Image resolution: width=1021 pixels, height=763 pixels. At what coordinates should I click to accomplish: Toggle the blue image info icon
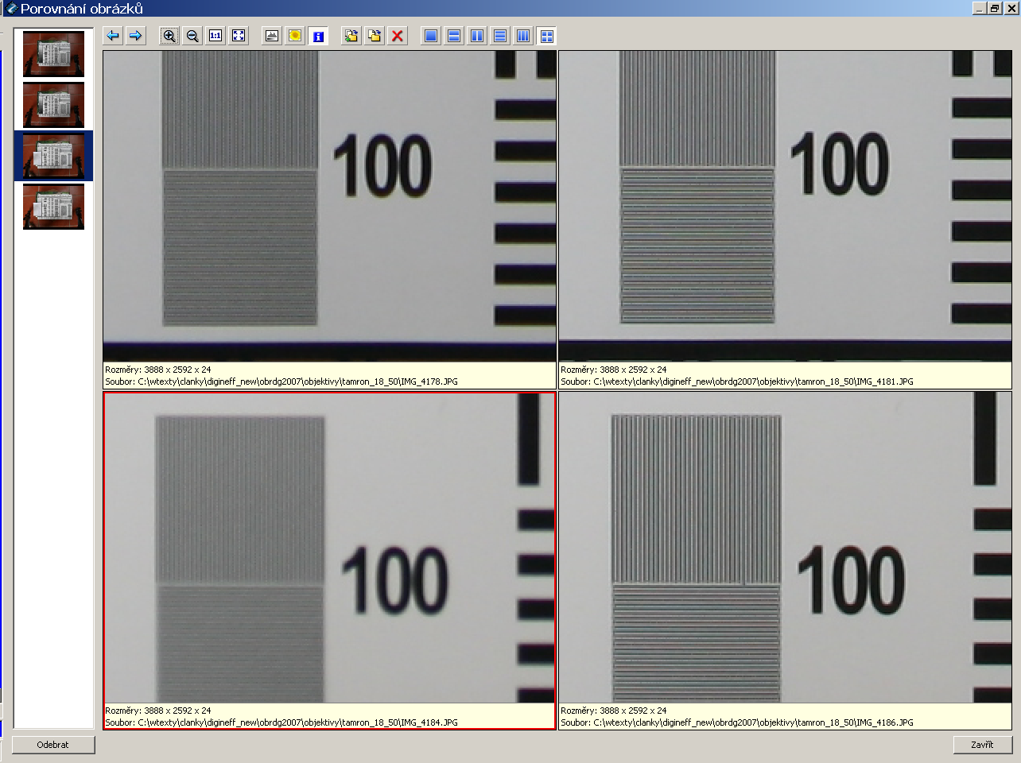[x=318, y=36]
